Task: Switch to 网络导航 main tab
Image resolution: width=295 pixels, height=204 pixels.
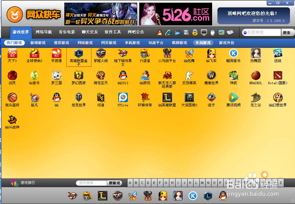Action: [44, 32]
